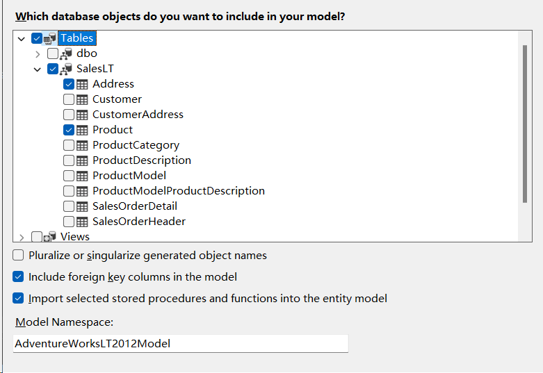Uncheck the Product table checkbox
The width and height of the screenshot is (543, 373).
coord(69,130)
